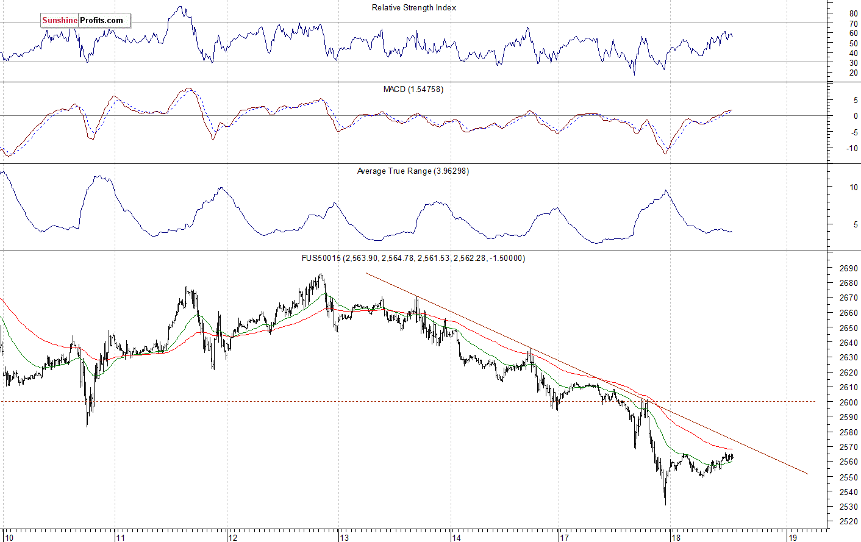The width and height of the screenshot is (861, 542).
Task: Click the FUS50015 price chart title
Action: (x=413, y=259)
